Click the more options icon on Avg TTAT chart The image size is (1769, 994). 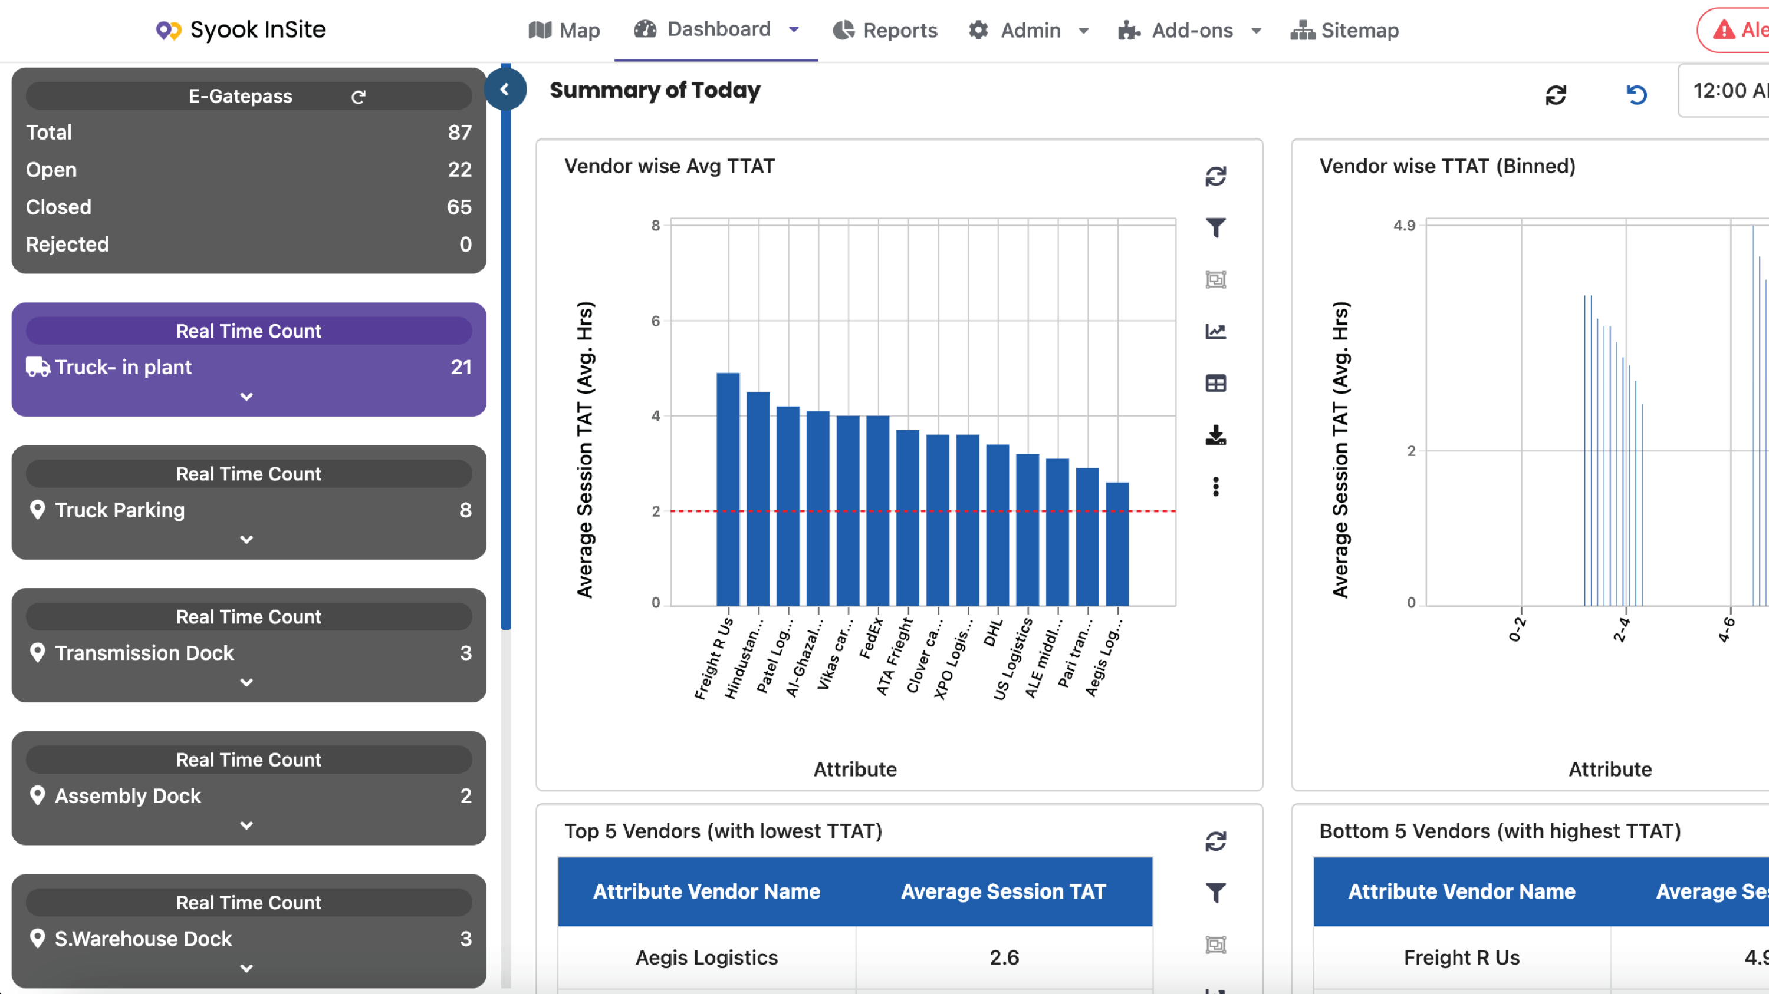point(1216,486)
